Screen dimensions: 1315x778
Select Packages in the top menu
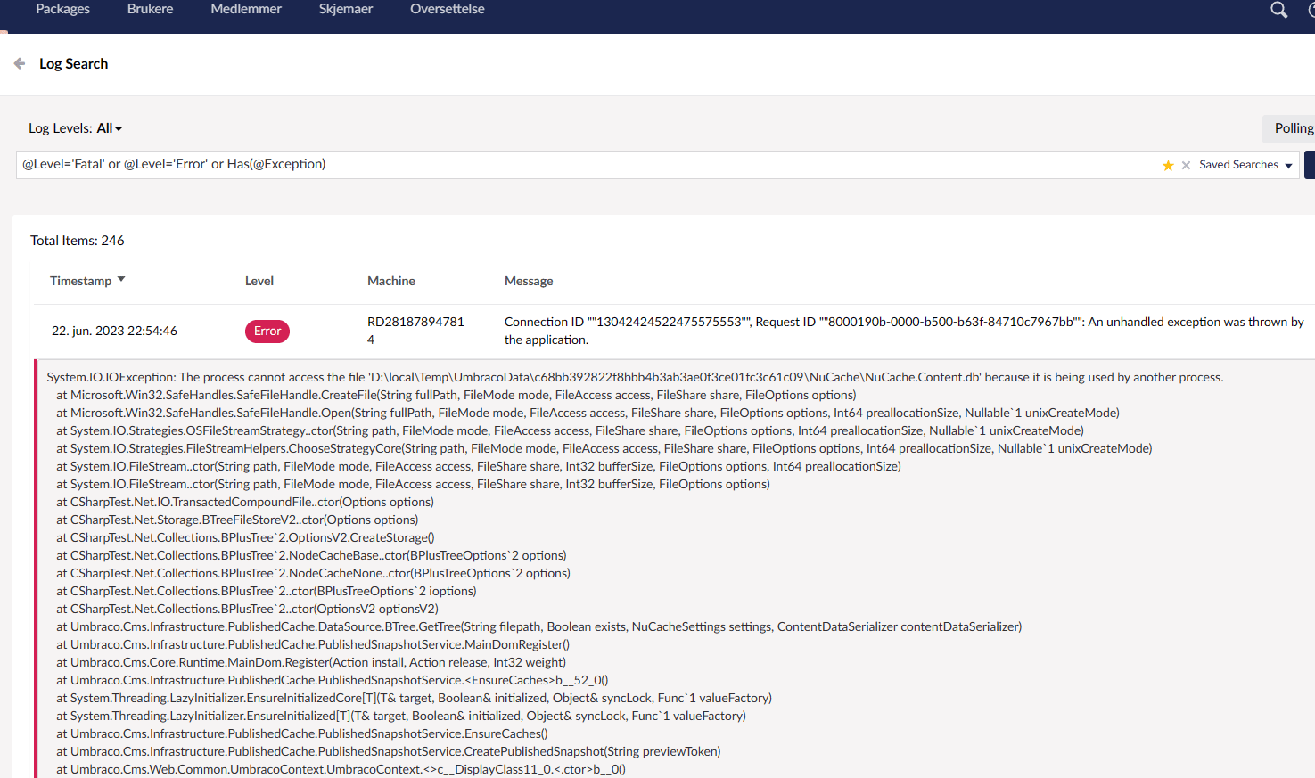[62, 8]
